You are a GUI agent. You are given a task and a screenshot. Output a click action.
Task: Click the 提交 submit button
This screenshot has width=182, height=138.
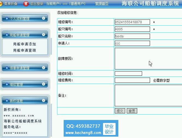[x=120, y=111]
